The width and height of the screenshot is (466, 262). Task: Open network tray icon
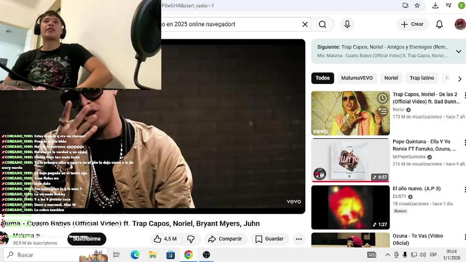(414, 255)
